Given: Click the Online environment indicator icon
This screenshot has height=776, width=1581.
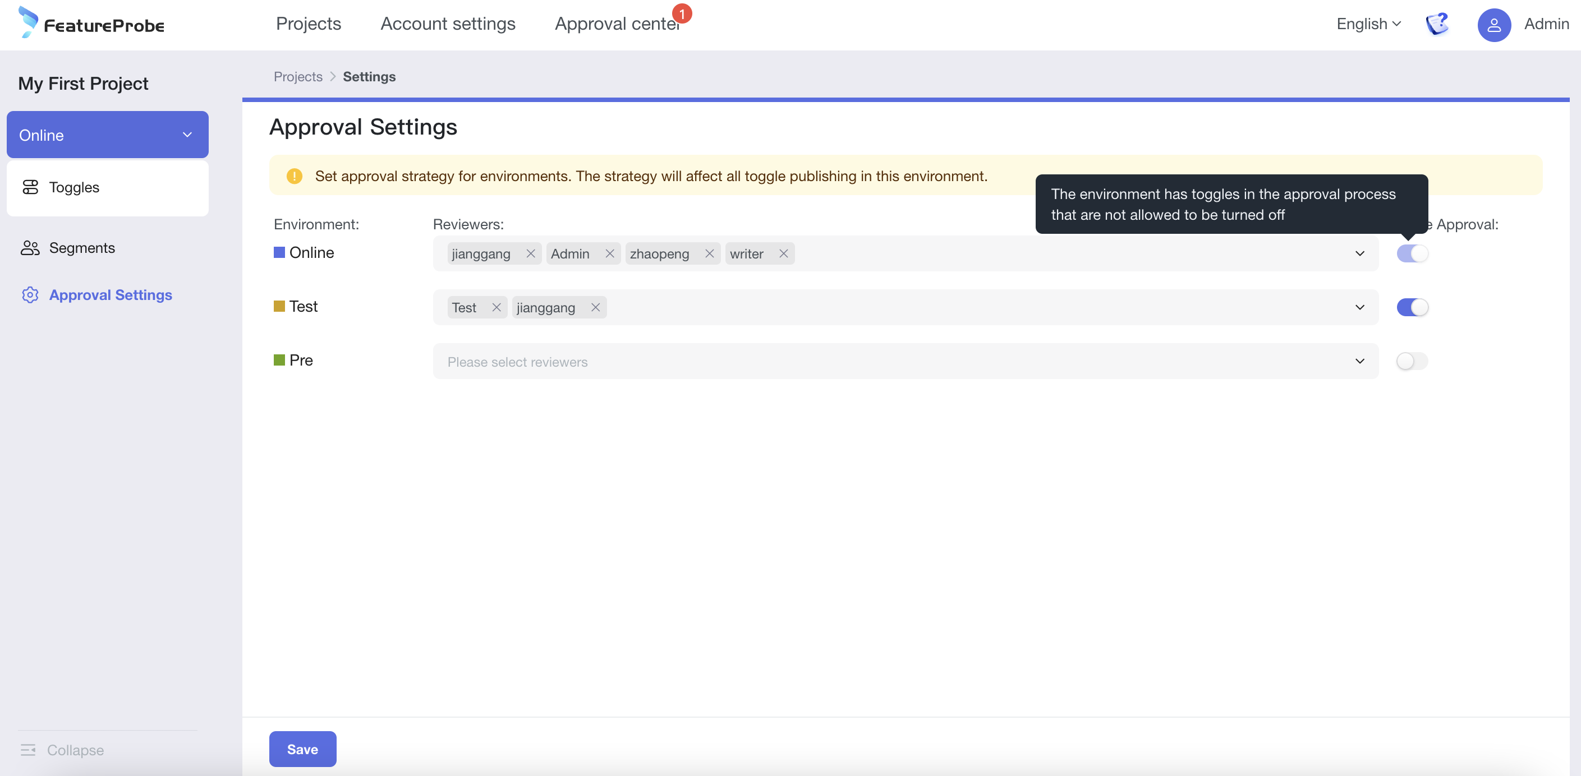Looking at the screenshot, I should tap(278, 253).
